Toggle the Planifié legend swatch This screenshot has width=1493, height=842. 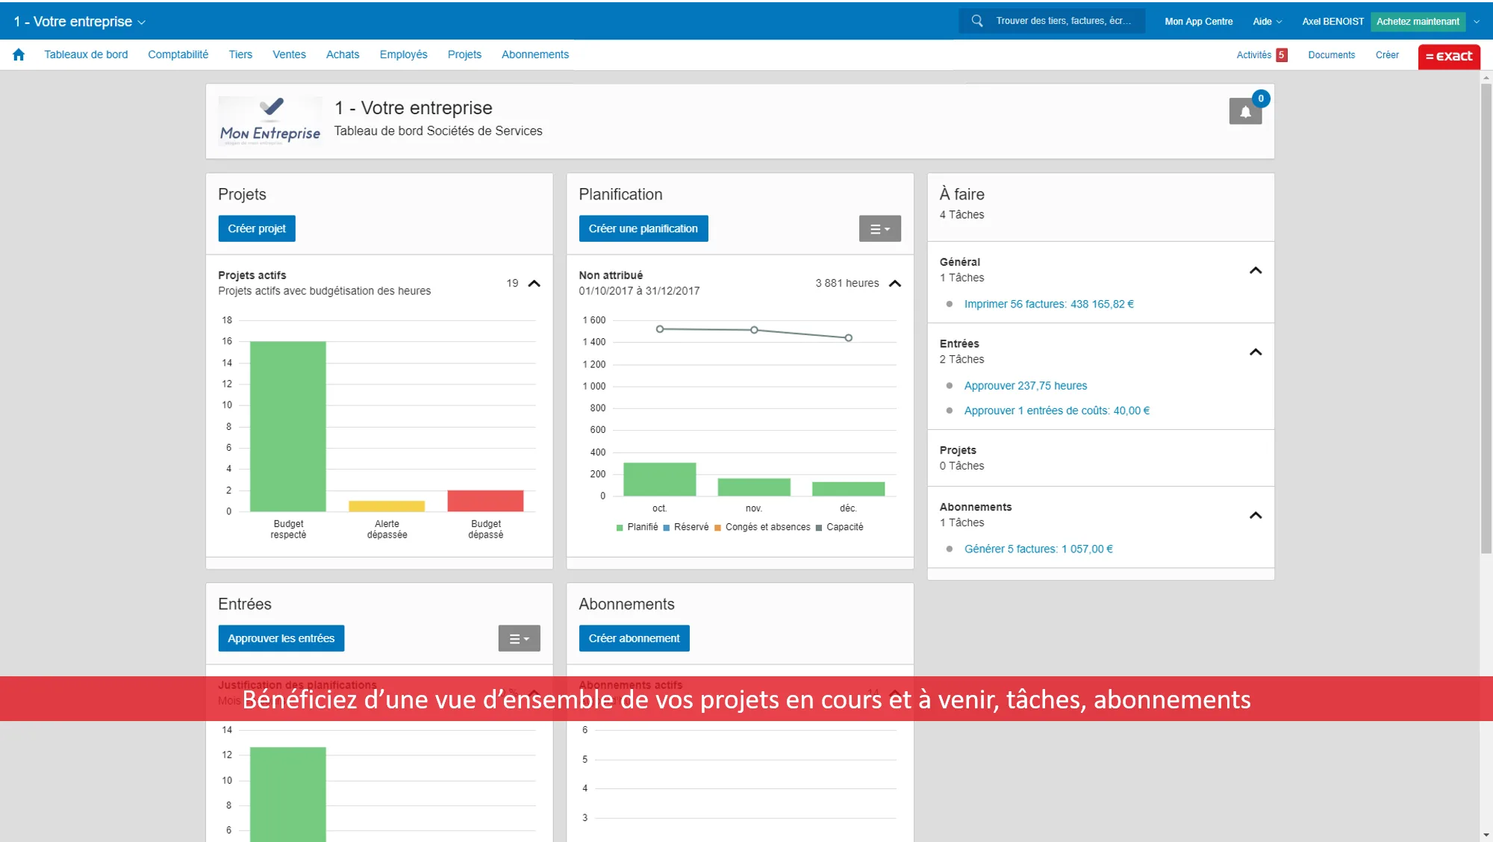620,528
